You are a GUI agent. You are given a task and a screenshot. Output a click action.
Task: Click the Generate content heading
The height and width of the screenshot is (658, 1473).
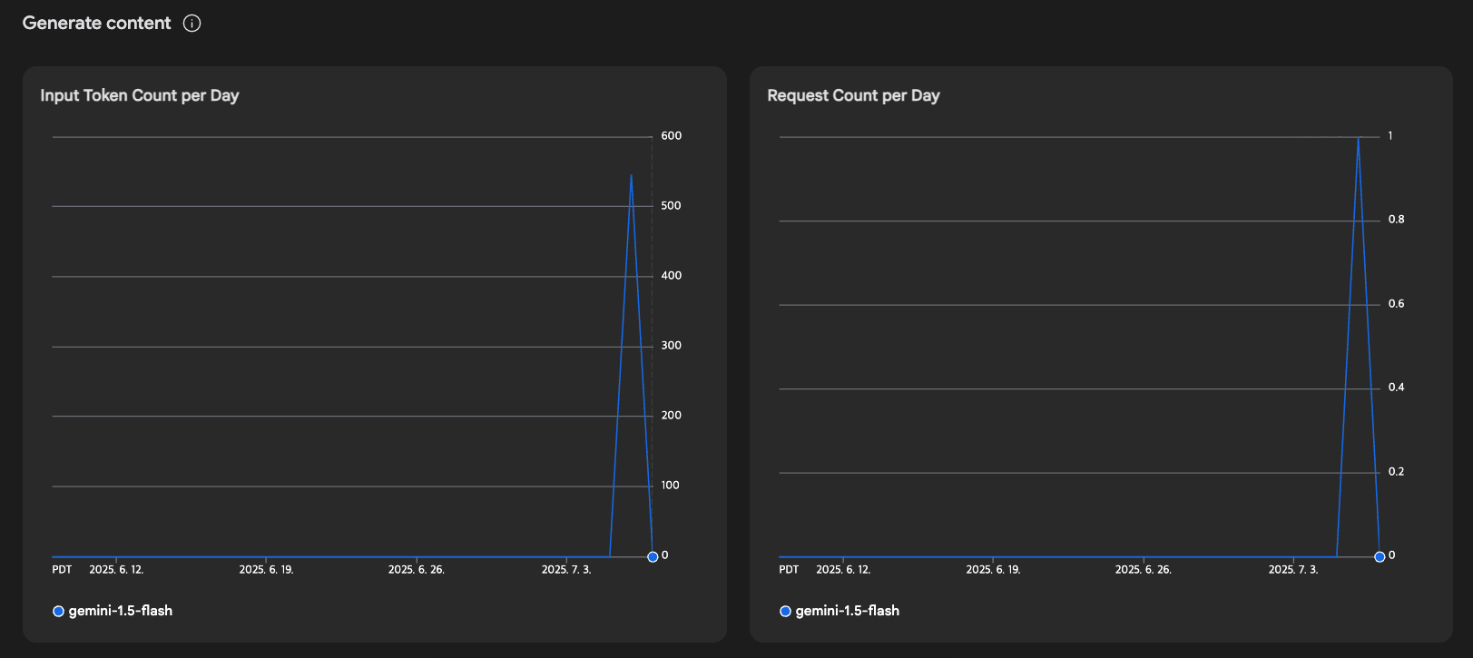[96, 24]
